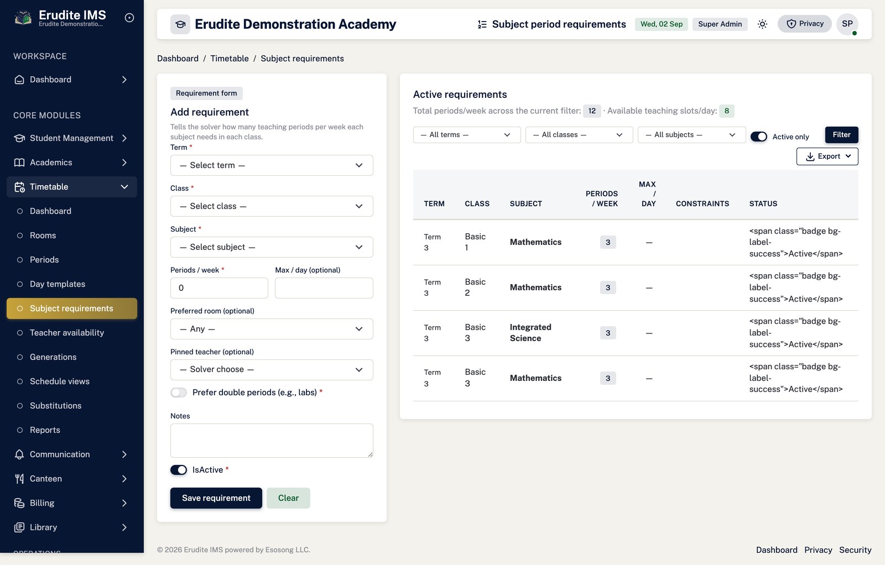This screenshot has height=565, width=885.
Task: Open the SP user avatar menu
Action: 847,24
